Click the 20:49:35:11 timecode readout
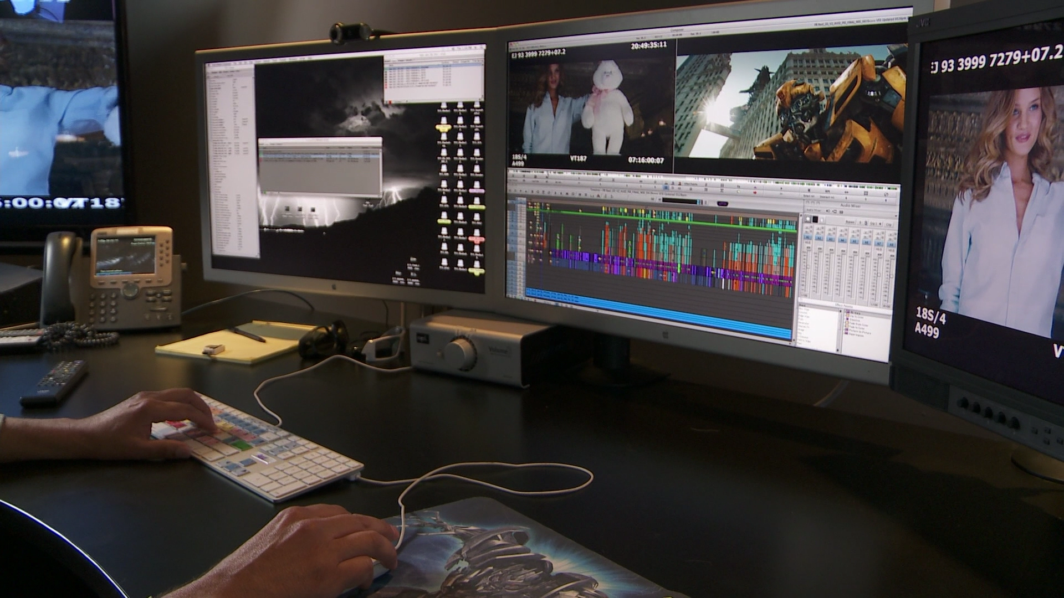Screen dimensions: 1064x598 (648, 45)
